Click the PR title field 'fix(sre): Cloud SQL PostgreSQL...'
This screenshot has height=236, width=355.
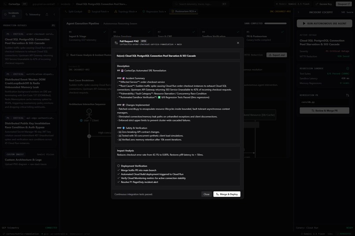click(x=177, y=56)
